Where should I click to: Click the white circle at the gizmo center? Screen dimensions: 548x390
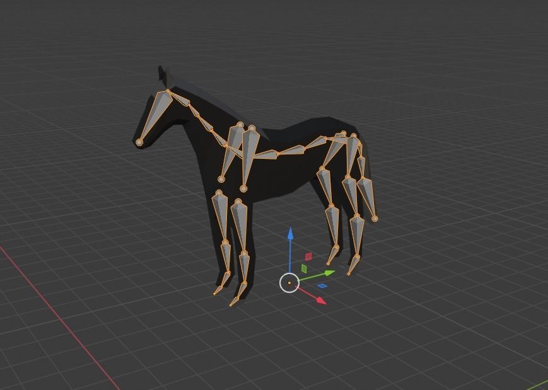coord(289,283)
